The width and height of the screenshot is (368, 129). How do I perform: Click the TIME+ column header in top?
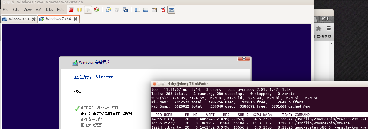click(287, 115)
